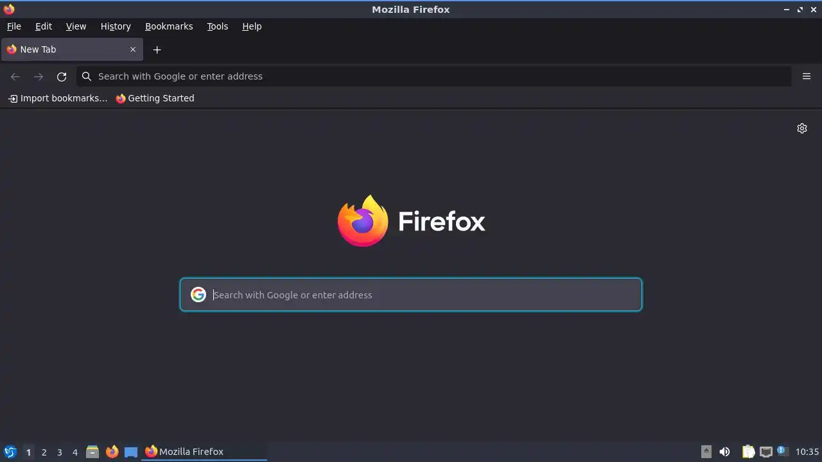
Task: Open the Edit menu
Action: 44,26
